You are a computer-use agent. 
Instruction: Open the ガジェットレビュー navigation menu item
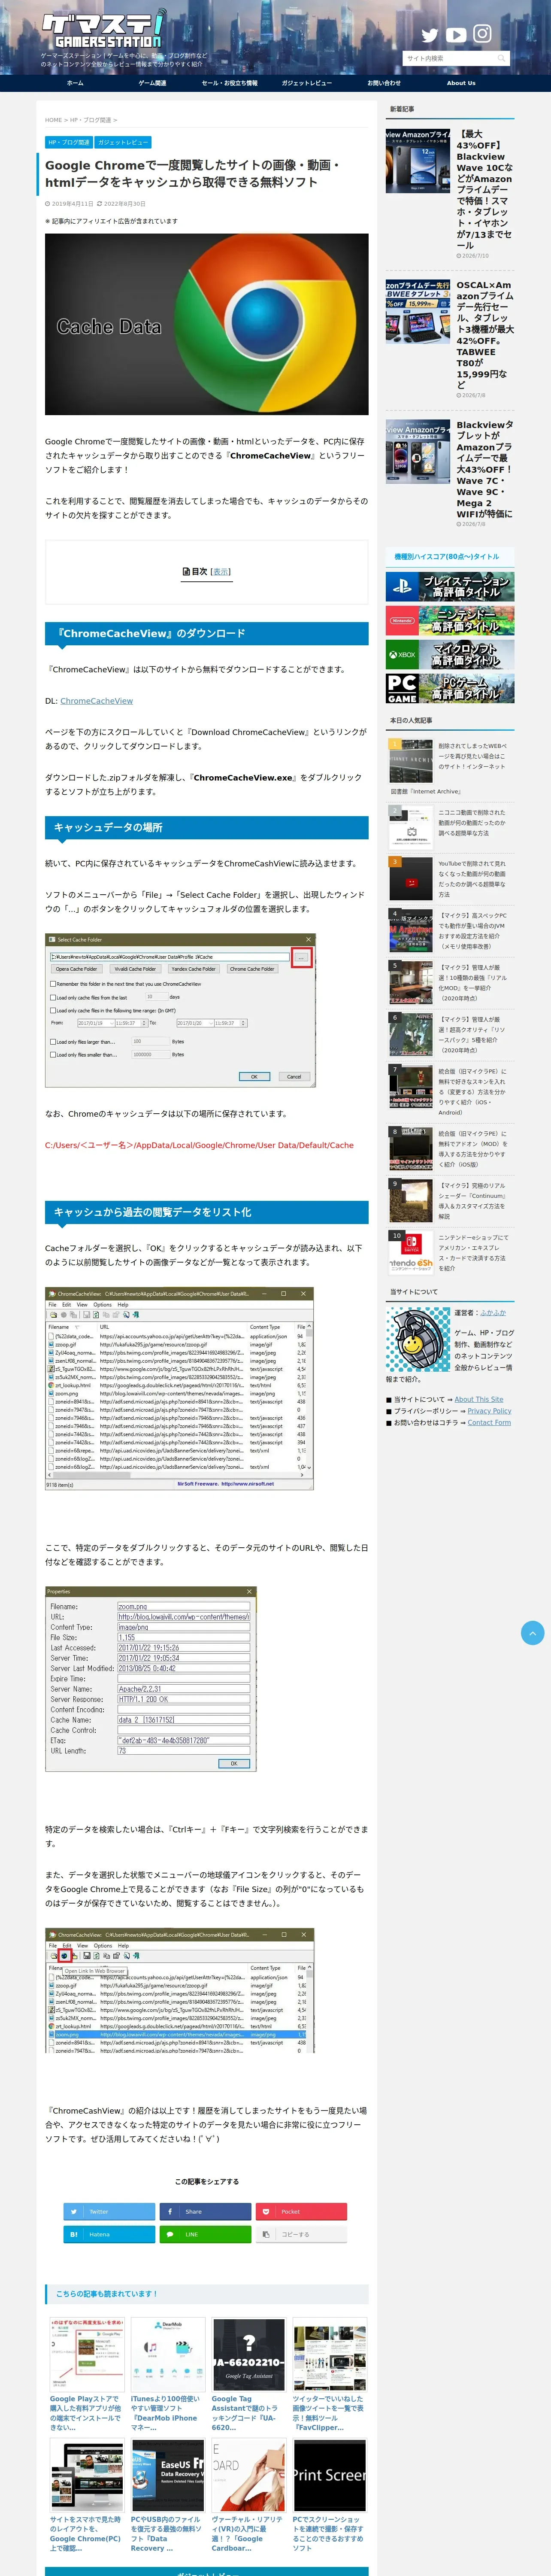point(307,83)
